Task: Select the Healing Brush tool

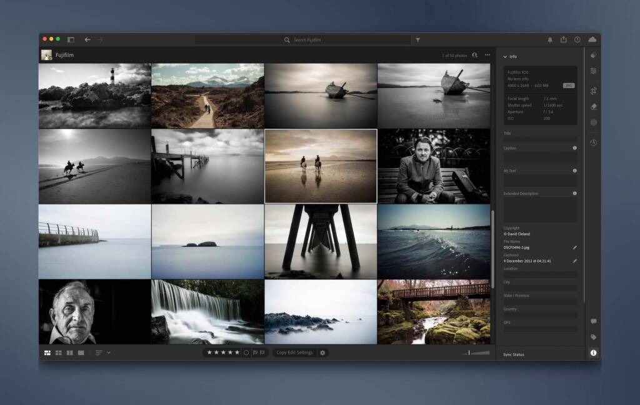Action: point(593,107)
